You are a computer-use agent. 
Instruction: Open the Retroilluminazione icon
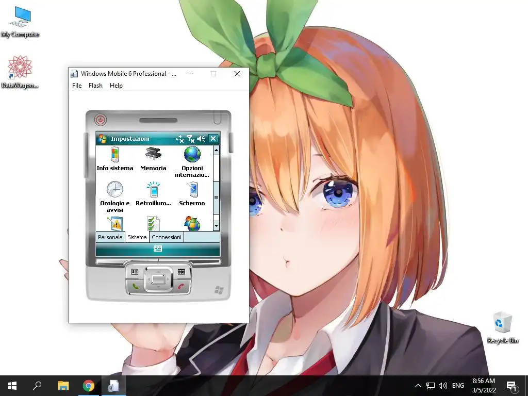tap(153, 194)
